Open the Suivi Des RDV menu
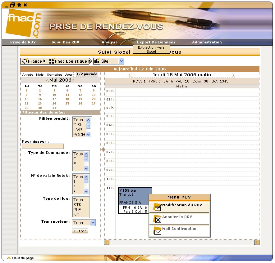The image size is (275, 263). [65, 42]
